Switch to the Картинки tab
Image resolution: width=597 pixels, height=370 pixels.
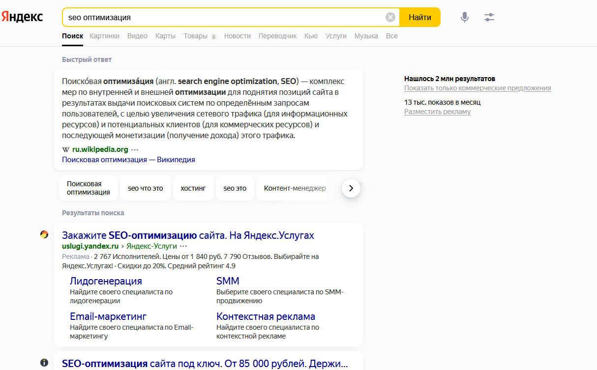pyautogui.click(x=104, y=36)
